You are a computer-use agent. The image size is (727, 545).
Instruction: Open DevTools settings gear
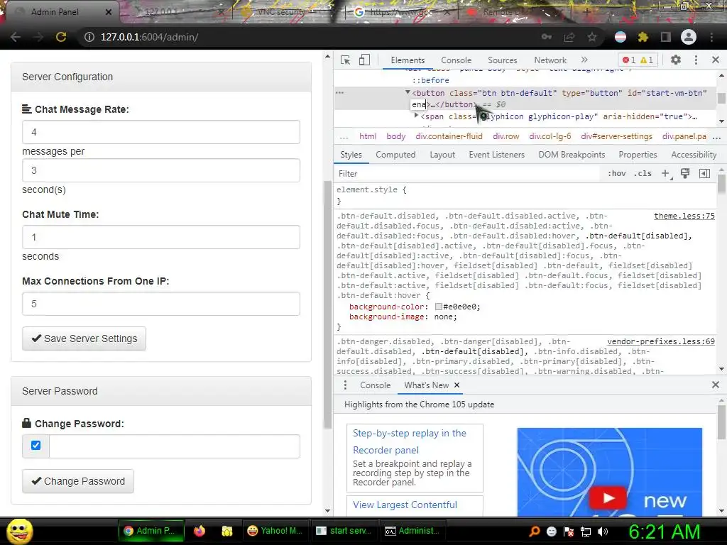pos(676,60)
